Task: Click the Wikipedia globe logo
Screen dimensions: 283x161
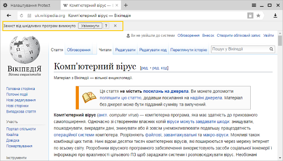Action: 25,50
